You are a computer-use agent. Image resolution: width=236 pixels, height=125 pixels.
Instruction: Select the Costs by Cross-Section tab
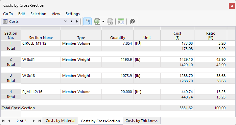[x=100, y=121]
